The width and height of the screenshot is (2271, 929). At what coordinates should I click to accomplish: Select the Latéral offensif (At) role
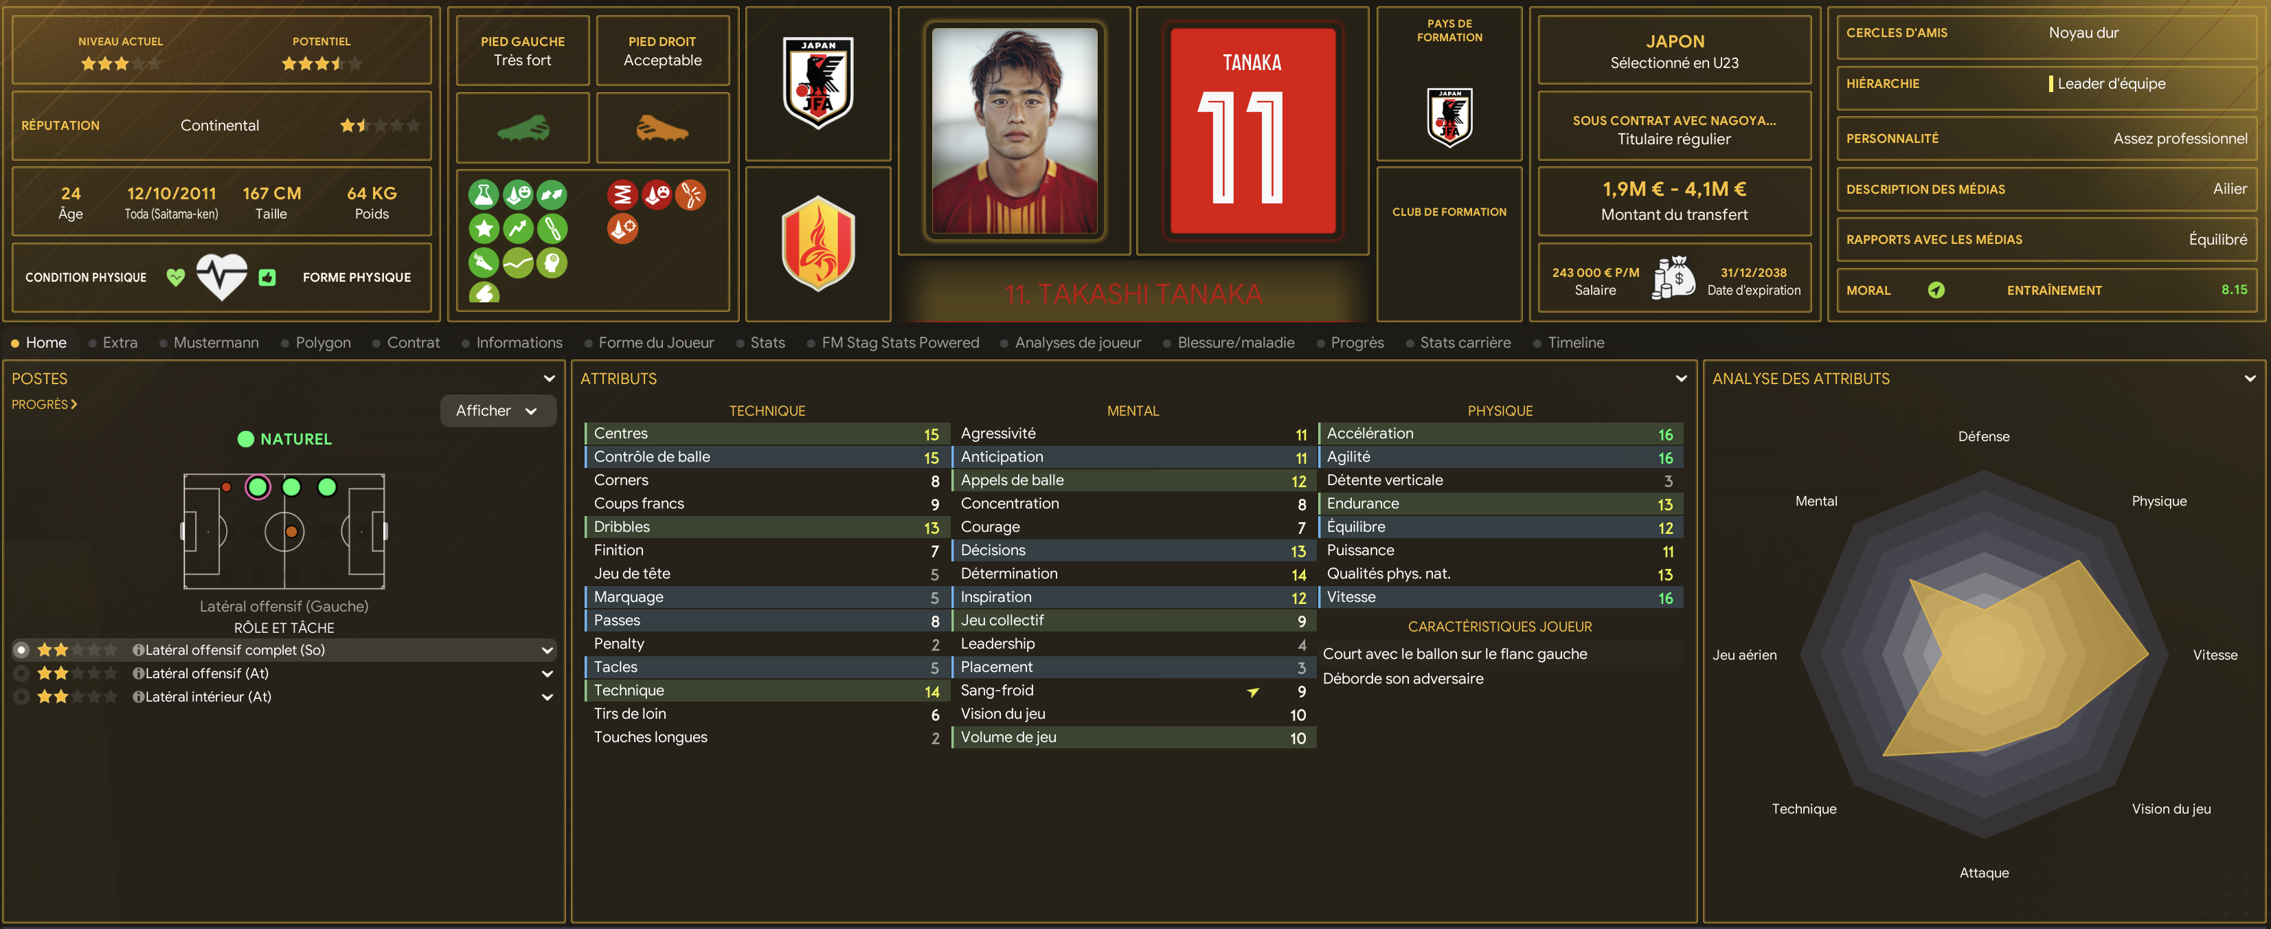284,673
